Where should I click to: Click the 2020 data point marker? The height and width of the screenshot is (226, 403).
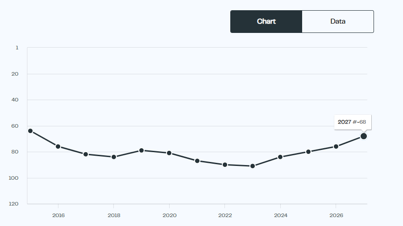[x=169, y=153]
